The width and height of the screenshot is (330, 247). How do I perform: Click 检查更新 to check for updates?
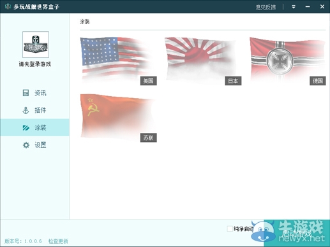coord(58,241)
